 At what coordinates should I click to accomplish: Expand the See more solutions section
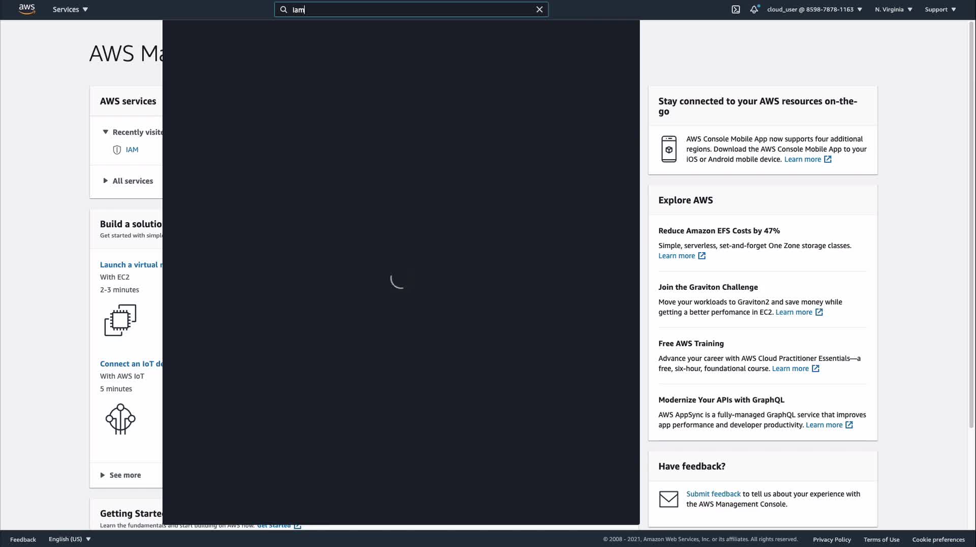tap(121, 475)
